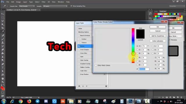Open the Window menu
Screen dimensions: 186x104
coord(61,2)
